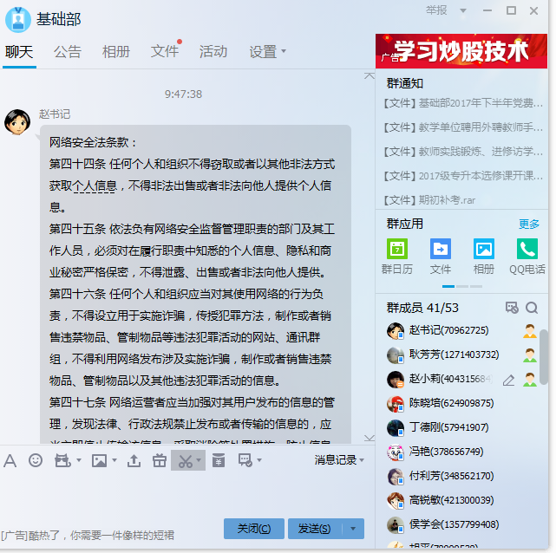Click edit pencil beside 赵小莉
556x553 pixels.
pos(508,380)
